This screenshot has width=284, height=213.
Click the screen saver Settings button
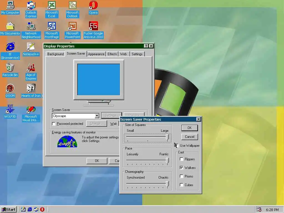111,115
